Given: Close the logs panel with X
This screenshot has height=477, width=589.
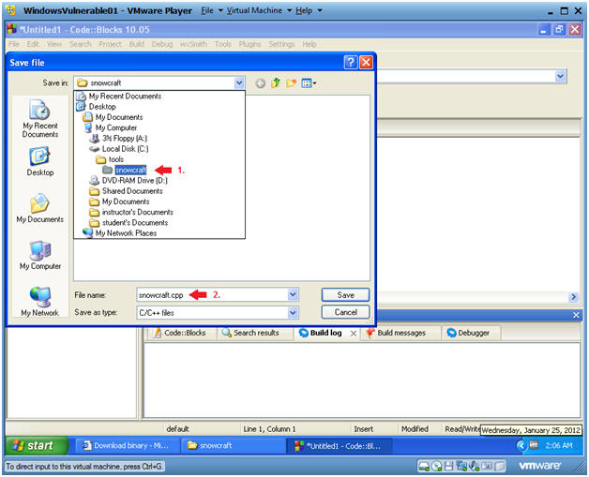Looking at the screenshot, I should tap(576, 315).
